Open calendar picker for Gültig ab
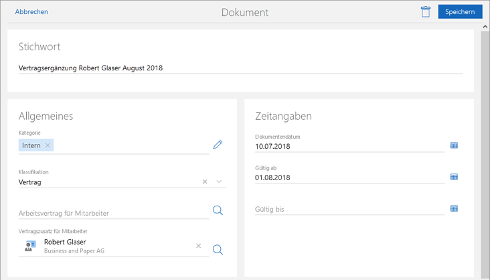 454,177
